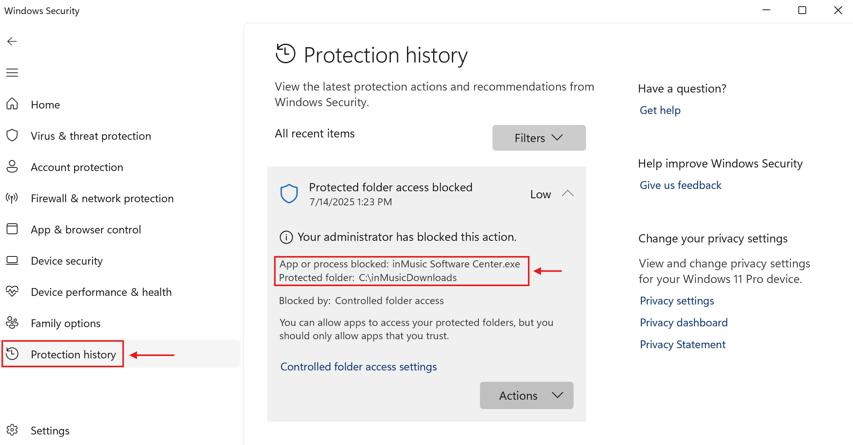Select Protection history in sidebar
Image resolution: width=853 pixels, height=445 pixels.
click(73, 354)
